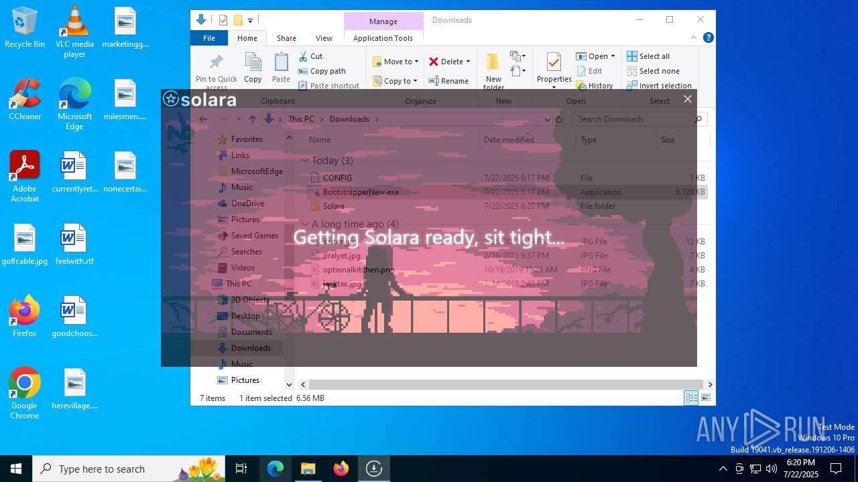Viewport: 858px width, 482px height.
Task: Click the horizontal scrollbar right arrow
Action: click(710, 384)
